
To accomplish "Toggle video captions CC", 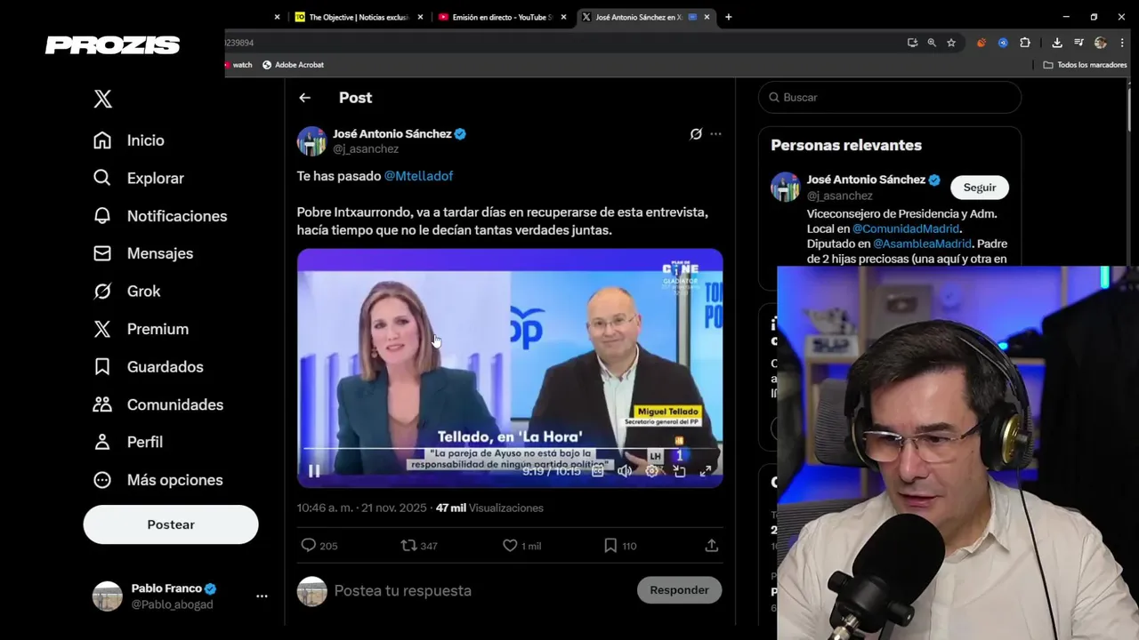I will [598, 471].
